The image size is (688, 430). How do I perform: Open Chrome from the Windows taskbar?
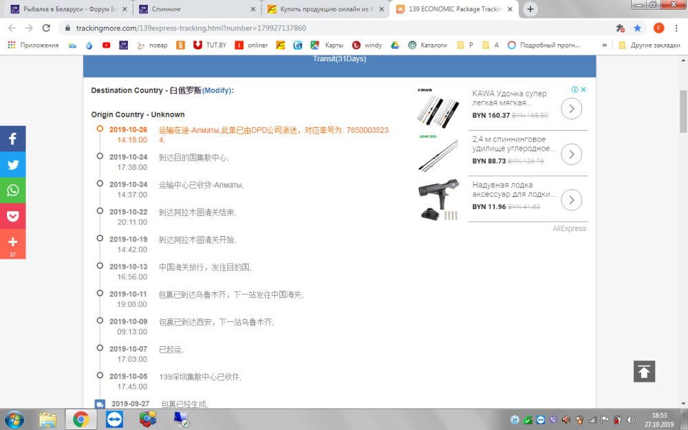[x=80, y=419]
